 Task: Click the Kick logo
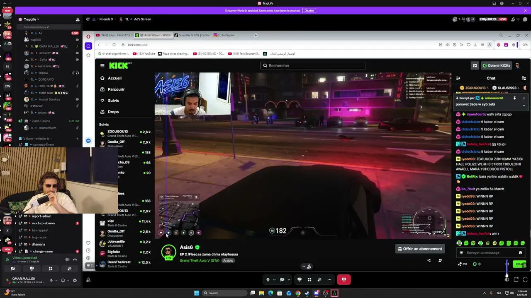tap(120, 65)
